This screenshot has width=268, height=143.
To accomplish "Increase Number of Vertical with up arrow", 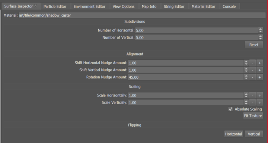I will point(260,36).
